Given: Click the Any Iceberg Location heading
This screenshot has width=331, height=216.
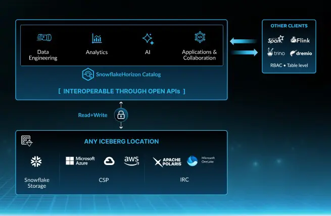Looking at the screenshot, I should [x=121, y=141].
